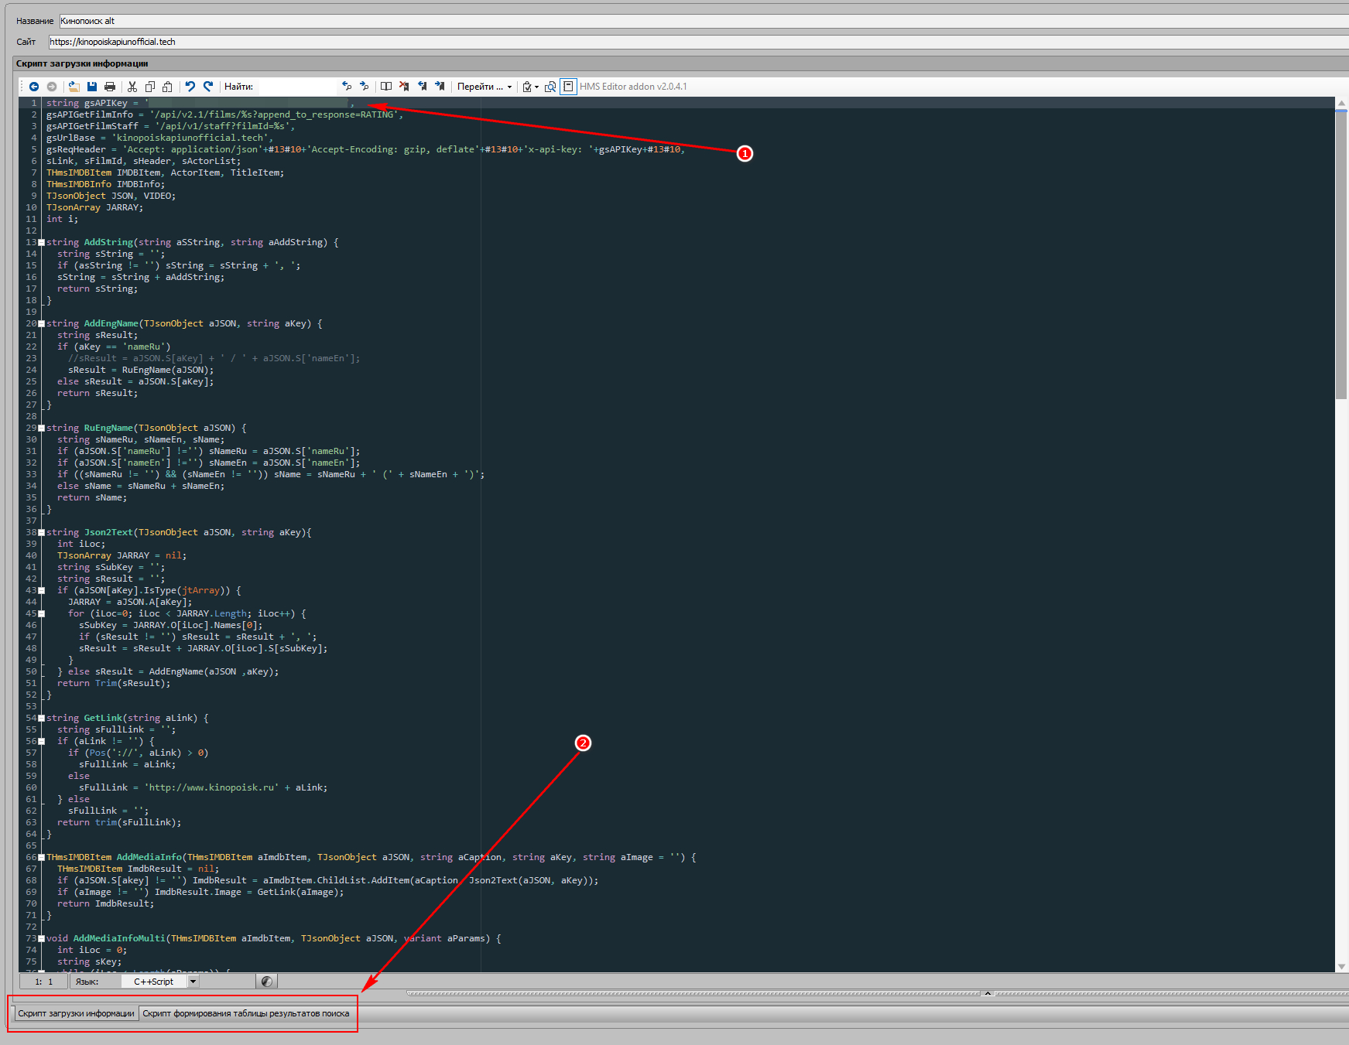Click the vertical scrollbar down arrow
This screenshot has width=1349, height=1045.
1341,967
